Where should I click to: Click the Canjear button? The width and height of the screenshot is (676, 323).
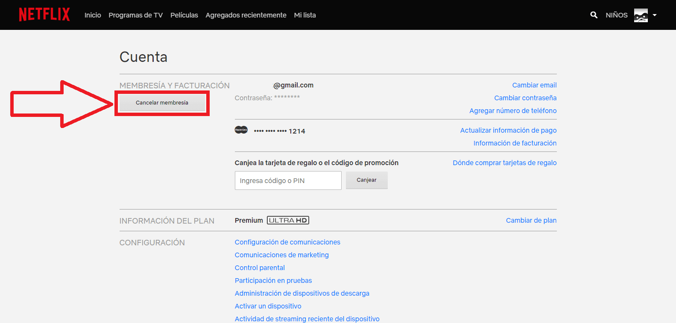coord(366,180)
